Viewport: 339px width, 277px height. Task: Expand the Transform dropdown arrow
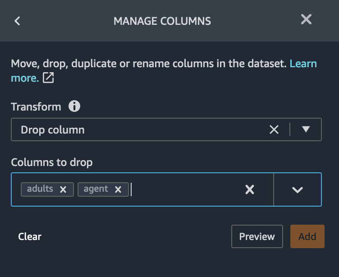click(x=306, y=129)
